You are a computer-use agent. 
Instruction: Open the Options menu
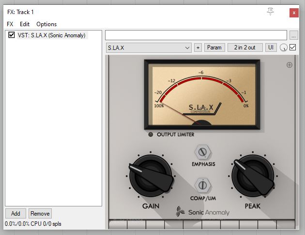(x=46, y=24)
